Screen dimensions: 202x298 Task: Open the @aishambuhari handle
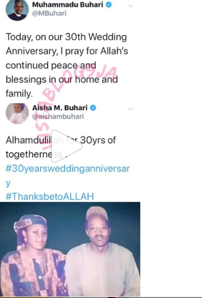point(58,117)
